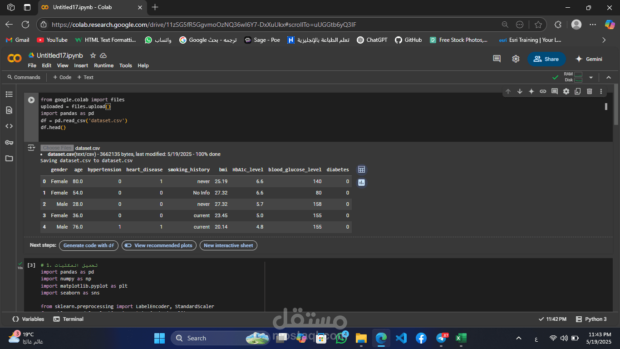Star the Untitled17.ipynb notebook
This screenshot has width=620, height=349.
tap(93, 55)
